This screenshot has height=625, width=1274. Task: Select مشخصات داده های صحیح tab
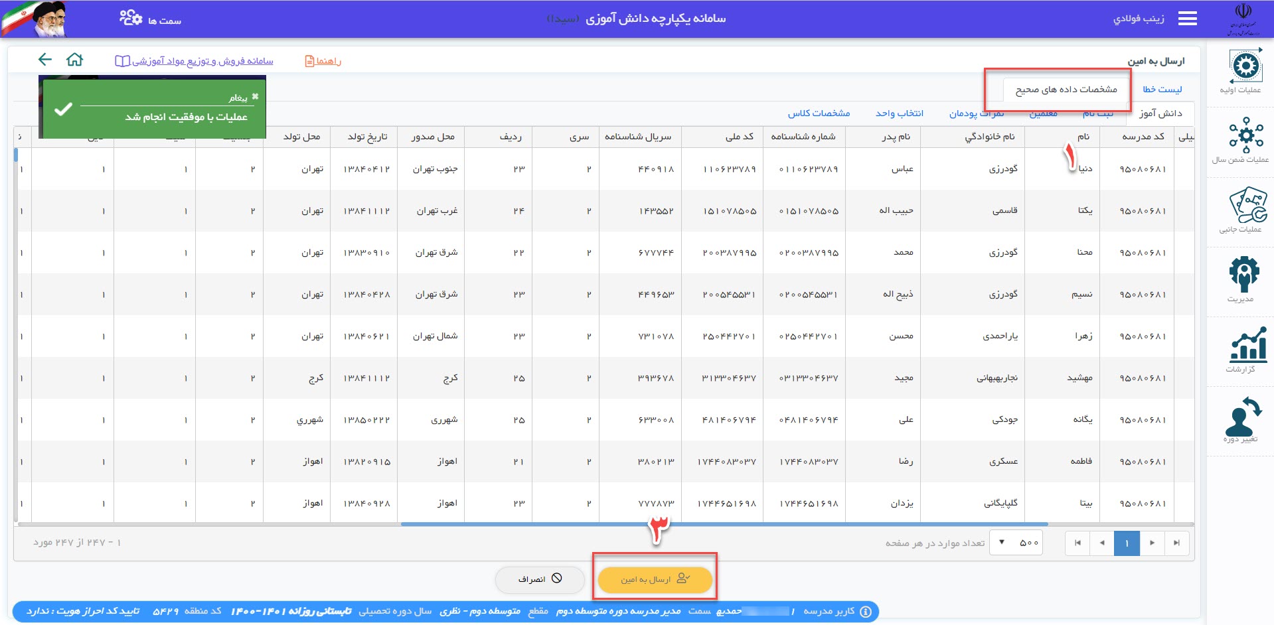pyautogui.click(x=1066, y=89)
